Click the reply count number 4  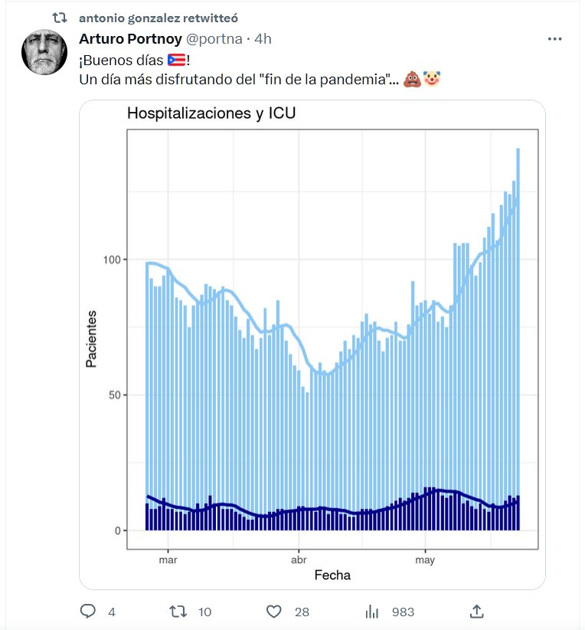click(112, 612)
